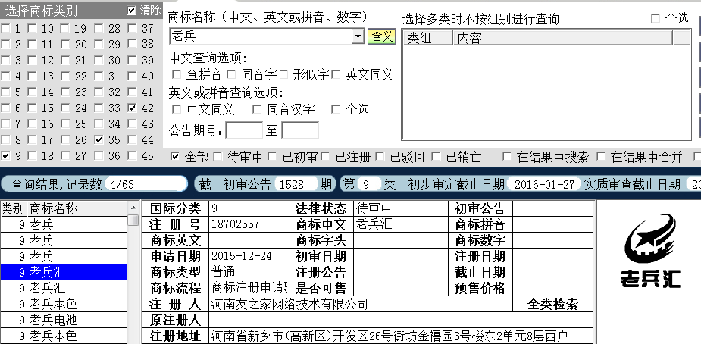Check trademark class 1 checkbox
This screenshot has width=701, height=344.
5,29
